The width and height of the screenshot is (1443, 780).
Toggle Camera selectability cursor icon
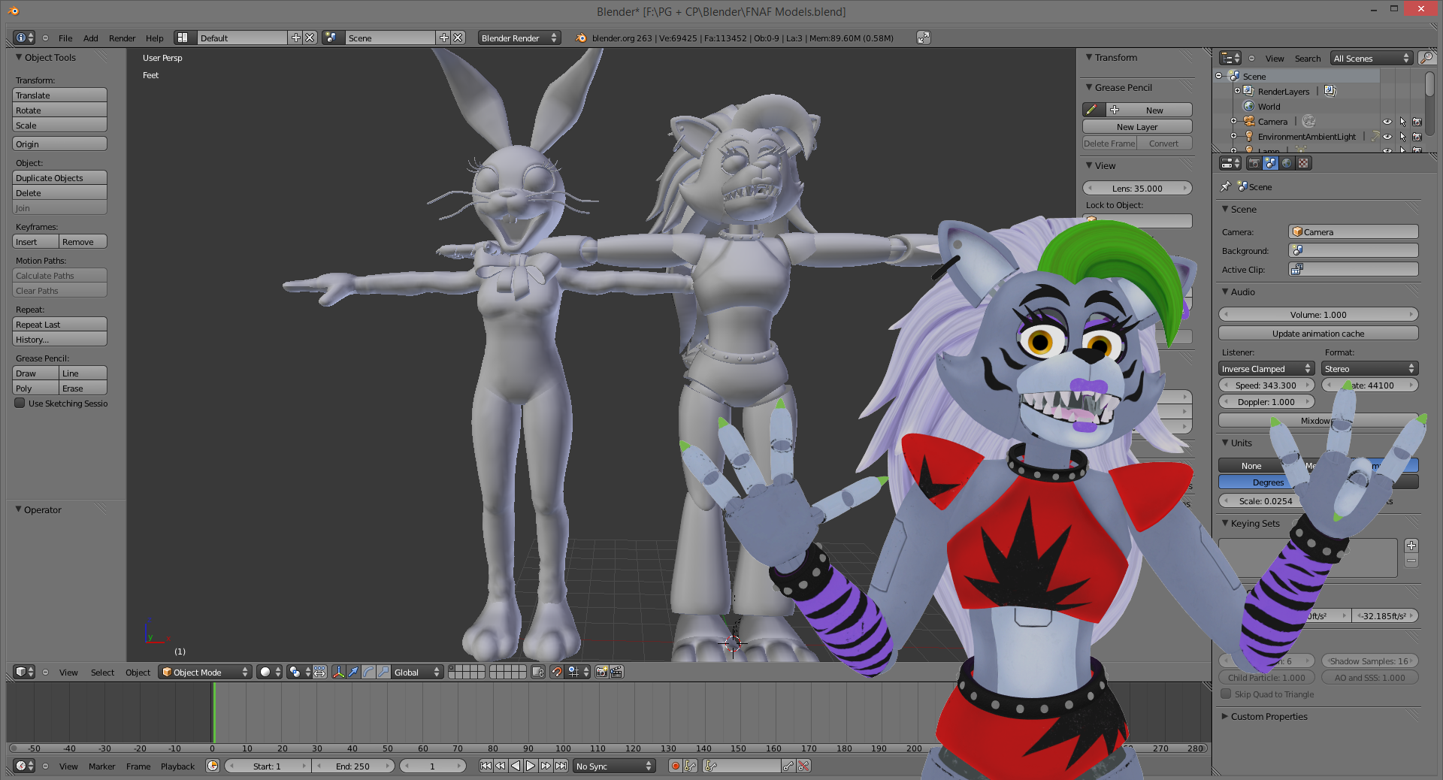point(1402,122)
